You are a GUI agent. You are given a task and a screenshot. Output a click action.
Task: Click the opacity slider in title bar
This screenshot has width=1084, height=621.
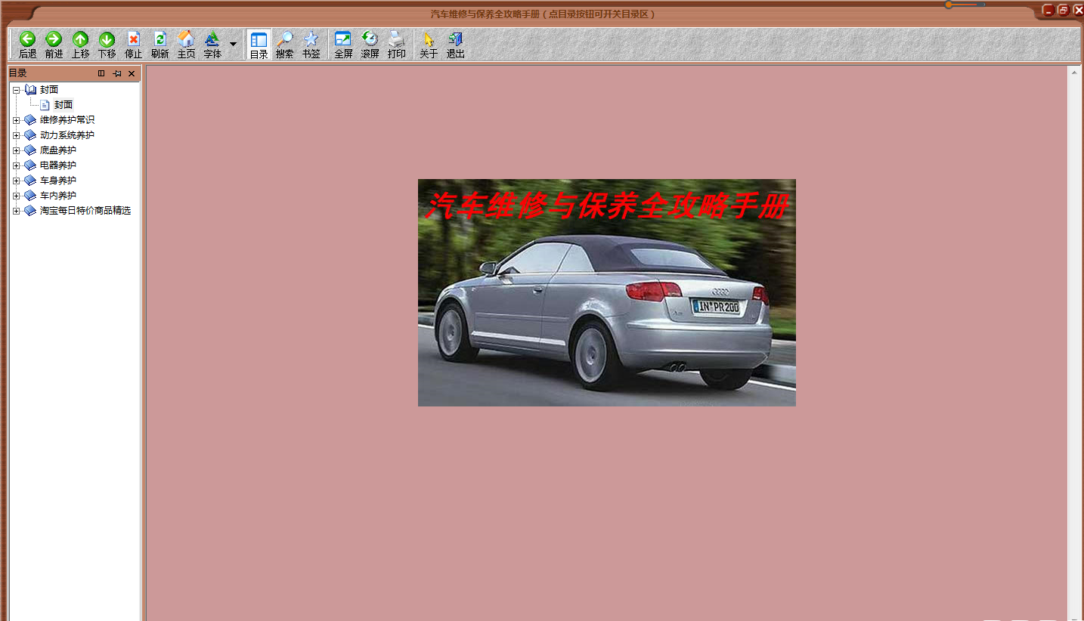pyautogui.click(x=965, y=5)
